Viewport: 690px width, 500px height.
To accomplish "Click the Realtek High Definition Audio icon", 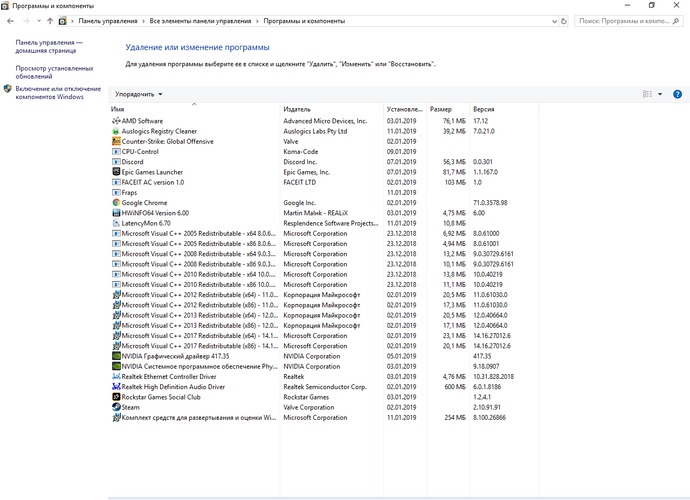I will pyautogui.click(x=116, y=387).
